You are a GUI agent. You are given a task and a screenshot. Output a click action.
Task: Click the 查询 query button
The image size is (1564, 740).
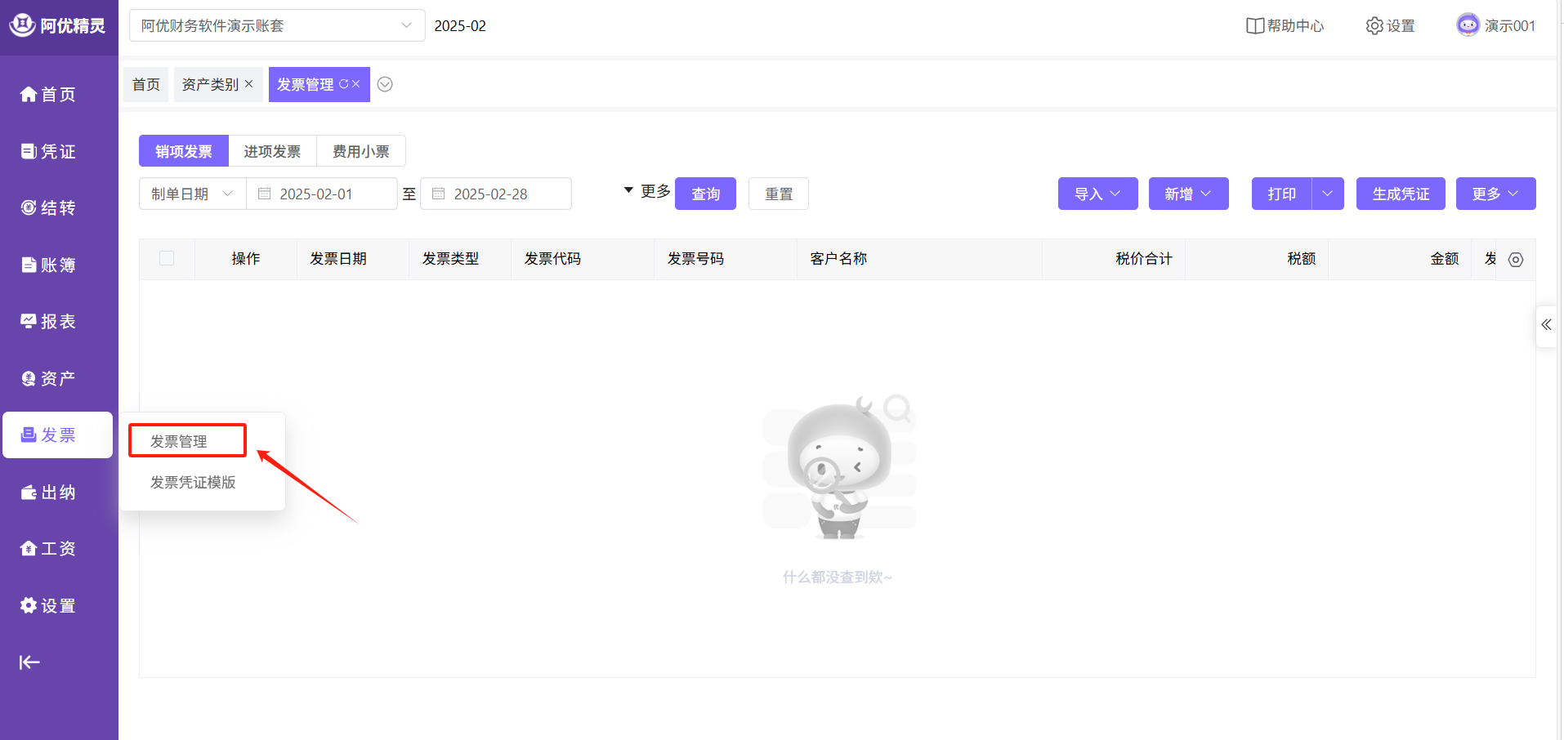(x=705, y=194)
